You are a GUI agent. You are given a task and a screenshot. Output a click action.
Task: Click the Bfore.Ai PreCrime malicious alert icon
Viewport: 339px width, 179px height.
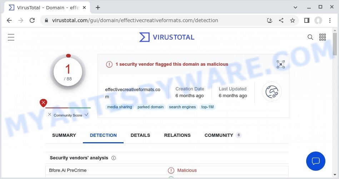(x=171, y=170)
